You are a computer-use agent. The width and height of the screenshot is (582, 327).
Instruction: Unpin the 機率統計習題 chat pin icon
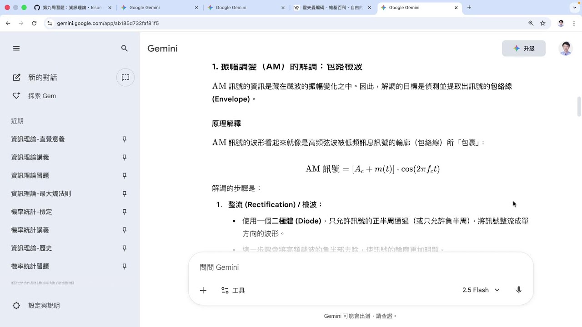click(125, 267)
